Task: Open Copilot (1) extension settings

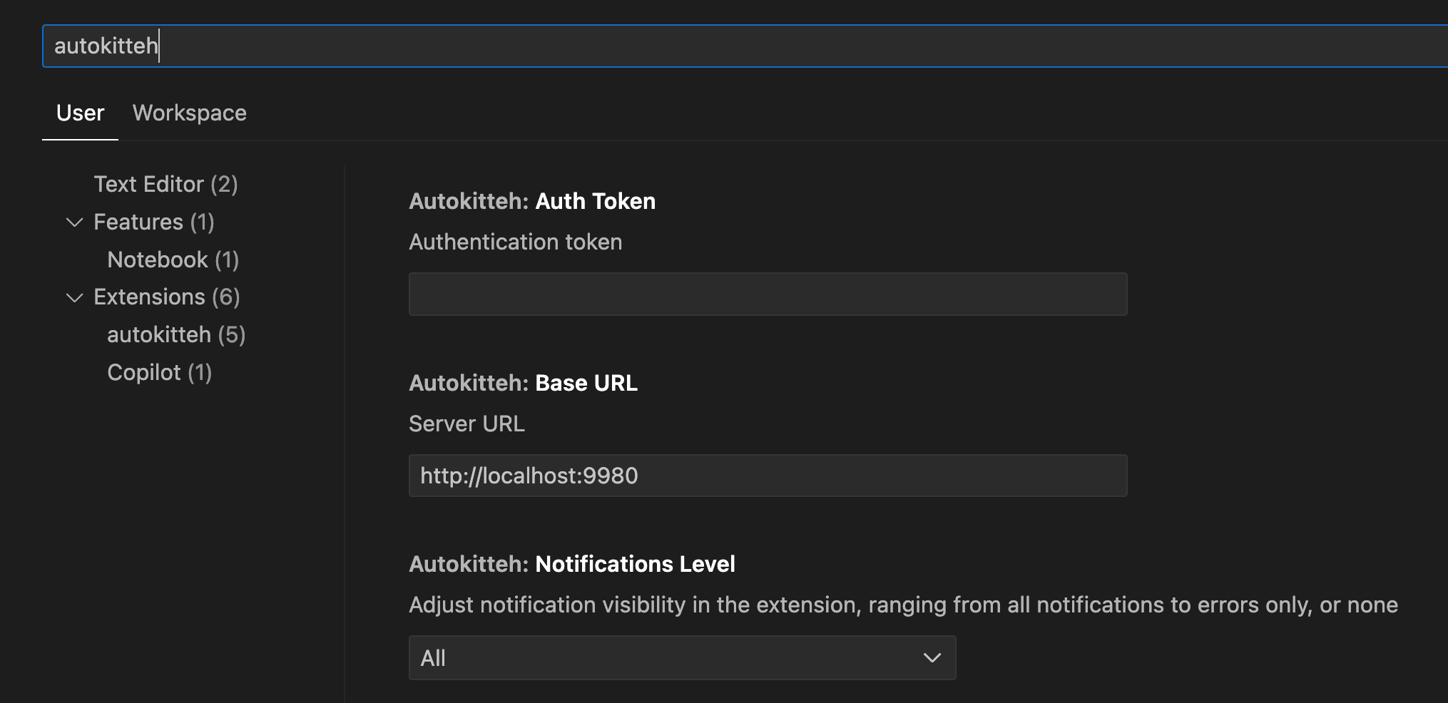Action: [160, 373]
